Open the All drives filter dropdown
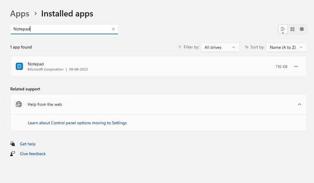Viewport: 314px width, 183px height. click(220, 47)
